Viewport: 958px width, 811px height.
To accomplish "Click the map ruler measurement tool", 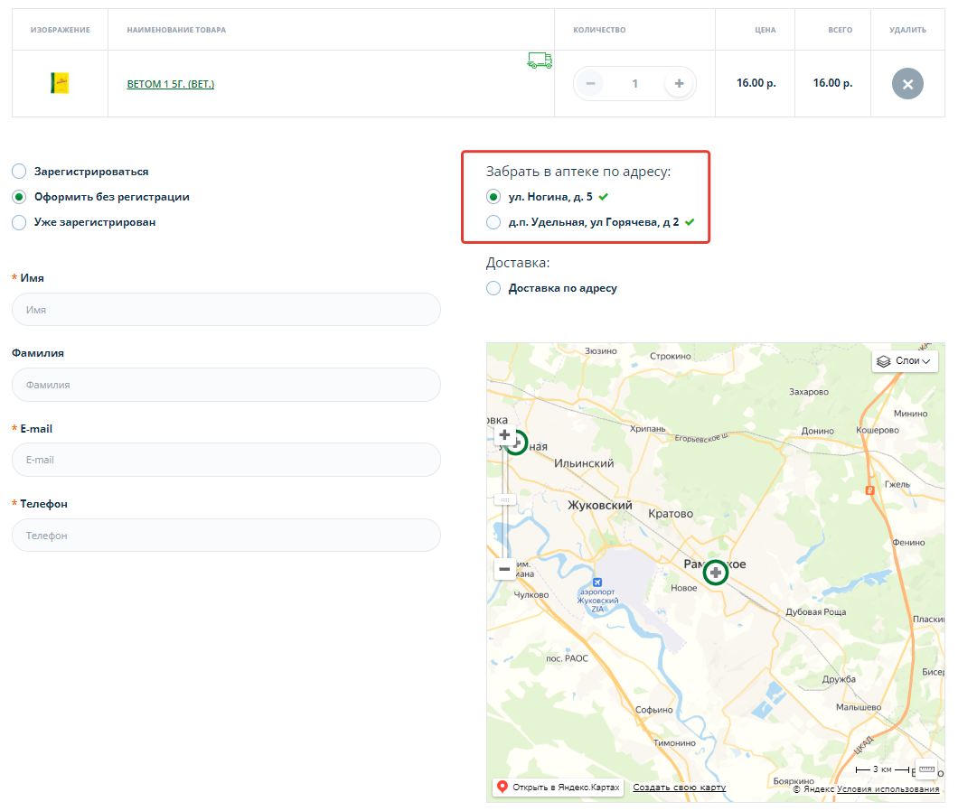I will (925, 769).
